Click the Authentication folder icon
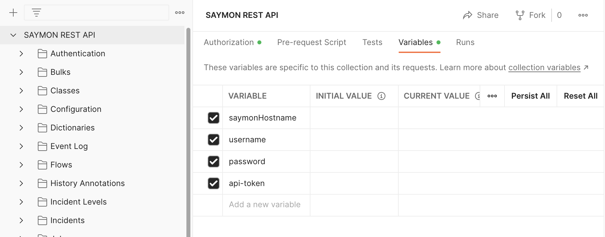The image size is (605, 237). [42, 54]
